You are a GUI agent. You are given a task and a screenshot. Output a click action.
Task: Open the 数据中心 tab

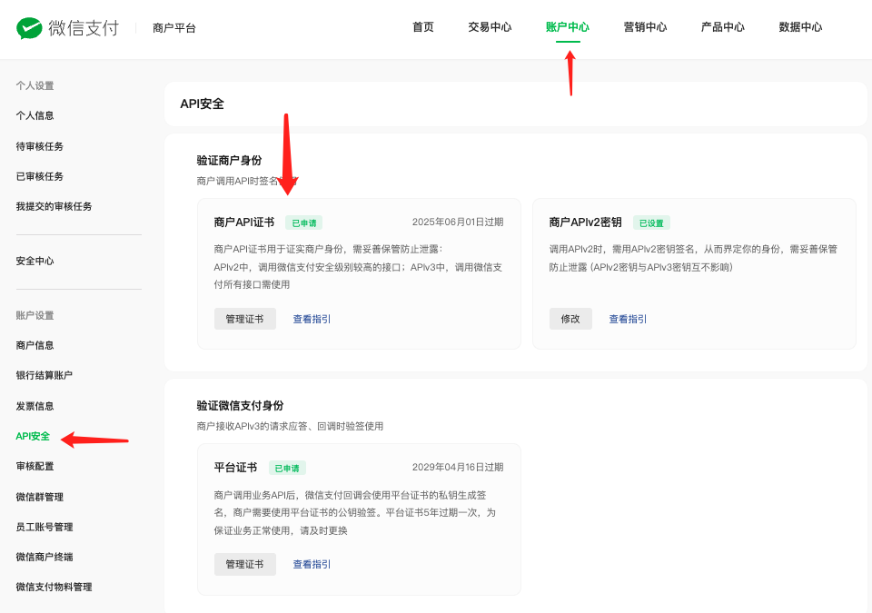click(x=800, y=27)
